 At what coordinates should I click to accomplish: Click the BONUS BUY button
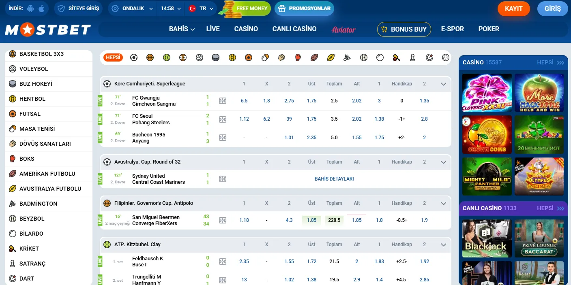coord(404,29)
